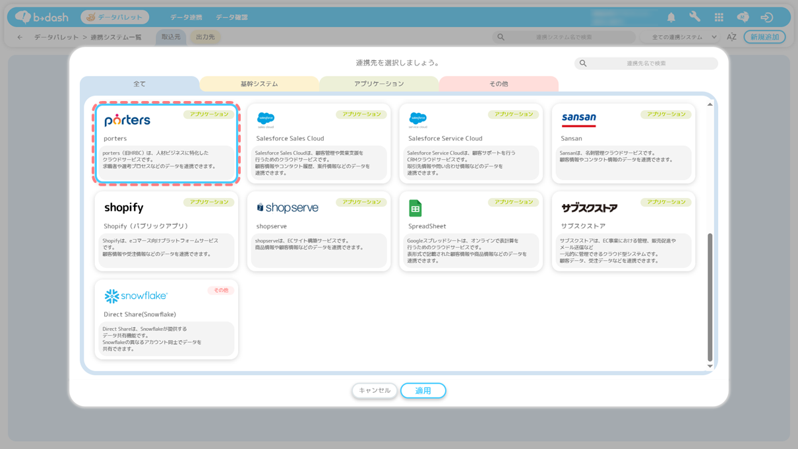Select the Shopify（パブリックアプリ）card title
This screenshot has width=798, height=449.
point(146,226)
